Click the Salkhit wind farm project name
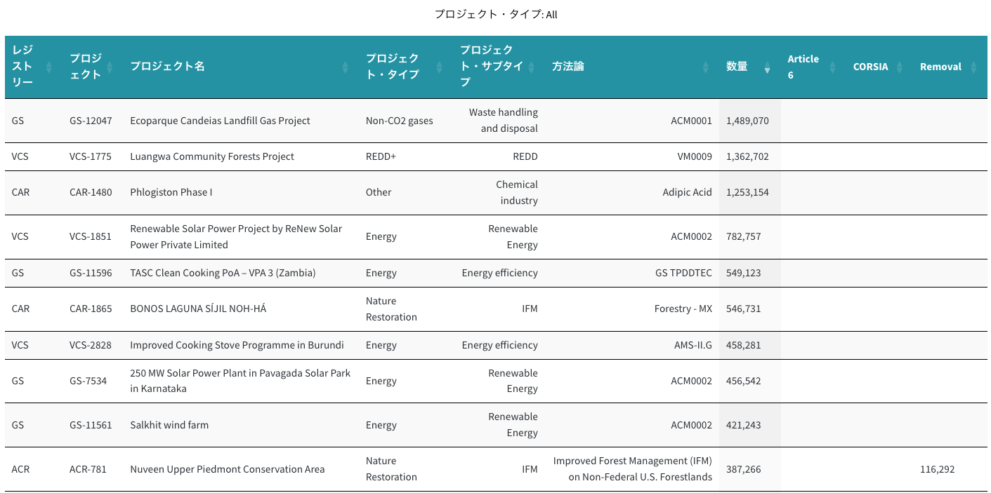 (169, 425)
